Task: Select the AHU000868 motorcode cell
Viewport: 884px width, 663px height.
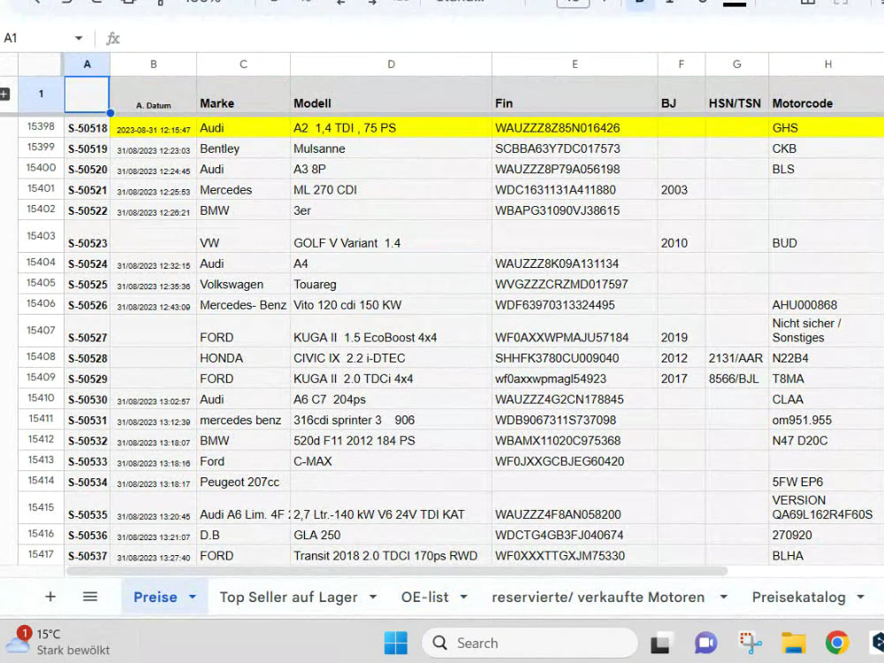Action: (827, 305)
